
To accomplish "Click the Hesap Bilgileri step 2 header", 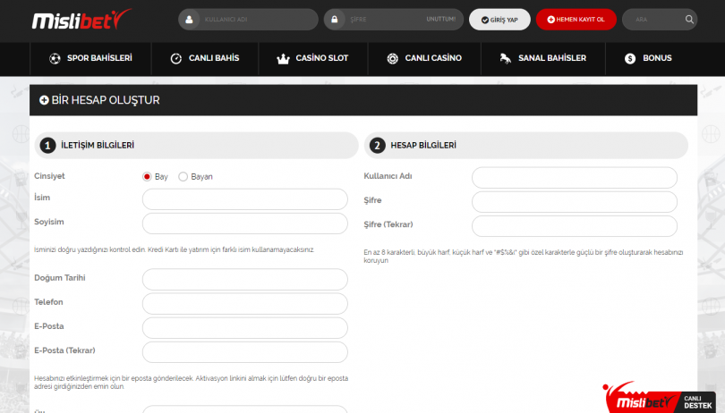I will pyautogui.click(x=526, y=146).
